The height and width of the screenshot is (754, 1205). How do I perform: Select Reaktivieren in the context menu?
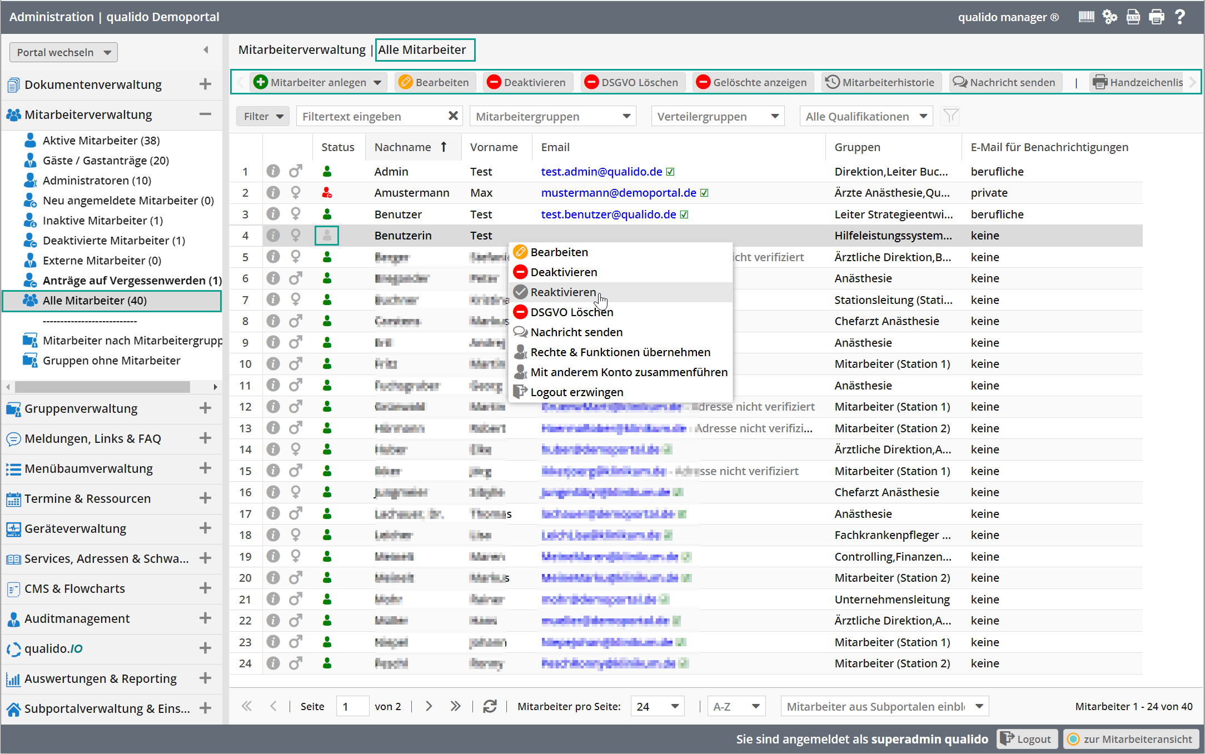coord(620,292)
